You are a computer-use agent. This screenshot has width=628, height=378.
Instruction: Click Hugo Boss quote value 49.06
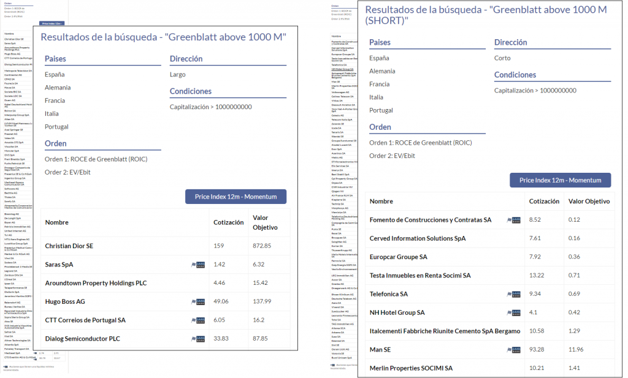click(221, 301)
